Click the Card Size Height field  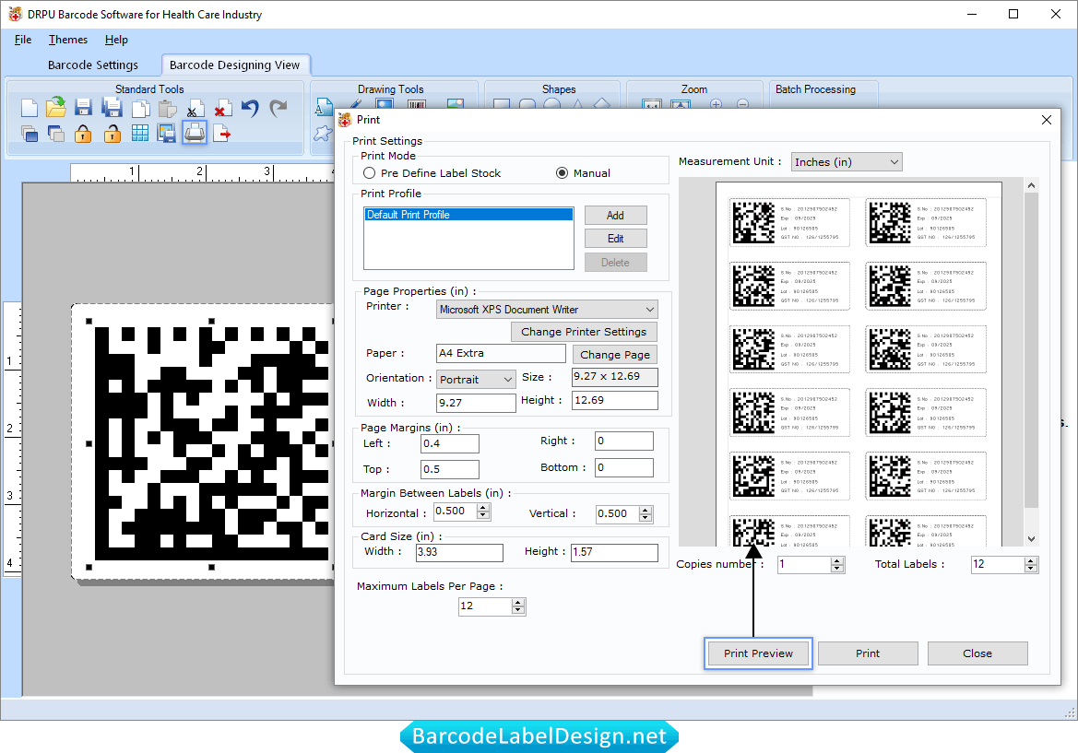[615, 552]
